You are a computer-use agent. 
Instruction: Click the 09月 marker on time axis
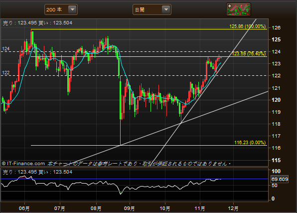click(130, 209)
